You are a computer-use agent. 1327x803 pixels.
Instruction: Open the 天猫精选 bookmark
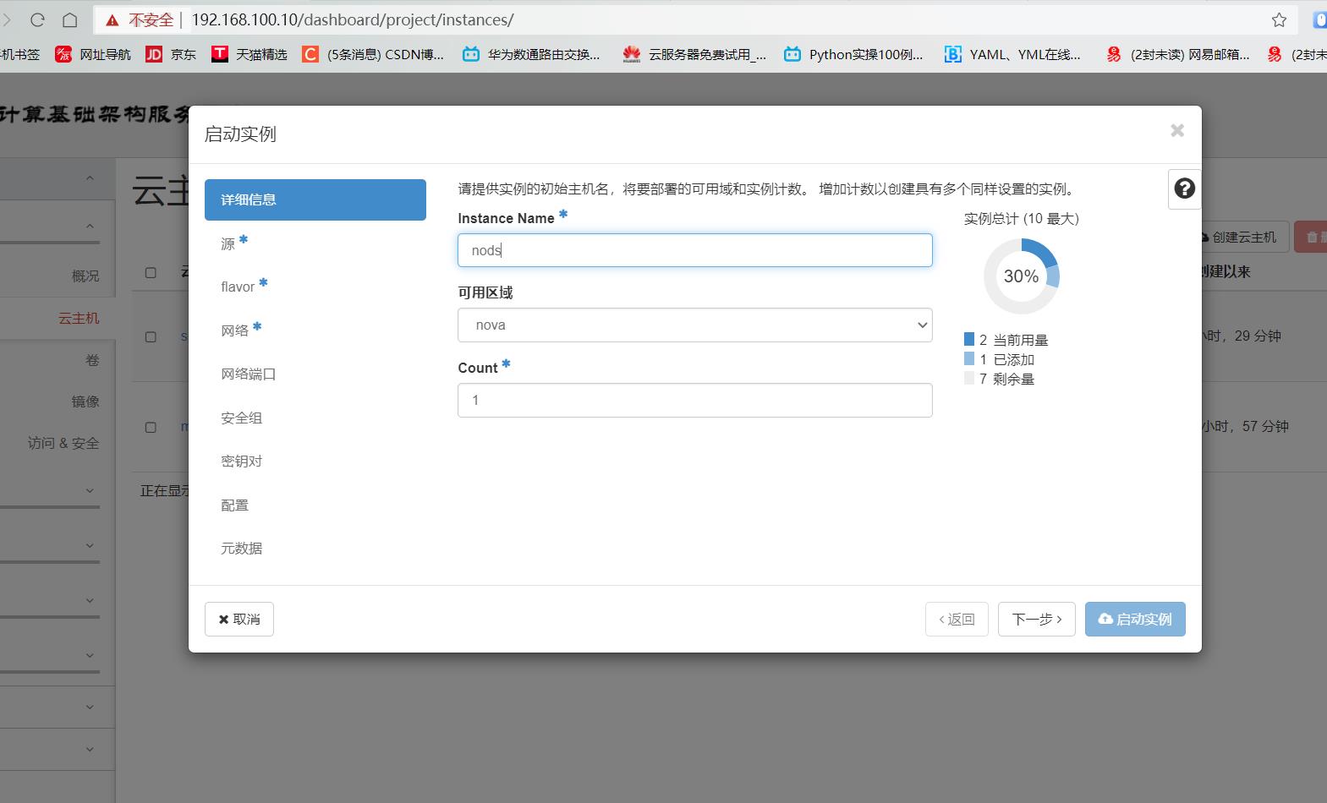[x=249, y=54]
